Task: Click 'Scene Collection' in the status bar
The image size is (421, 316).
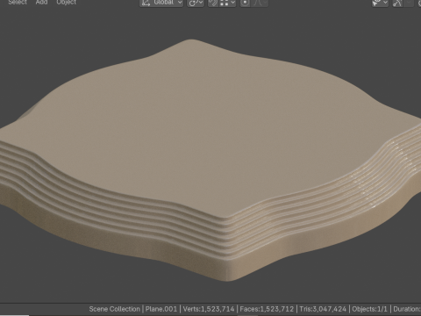Action: [114, 309]
